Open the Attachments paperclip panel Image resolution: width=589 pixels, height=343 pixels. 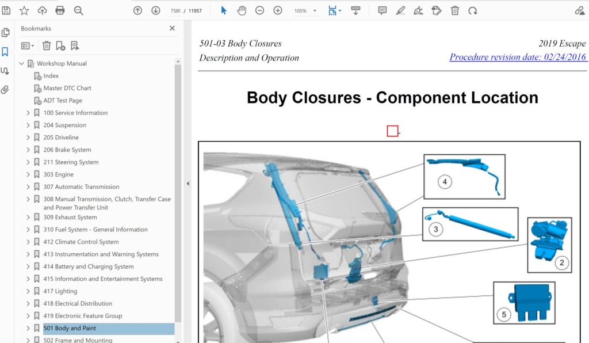5,90
